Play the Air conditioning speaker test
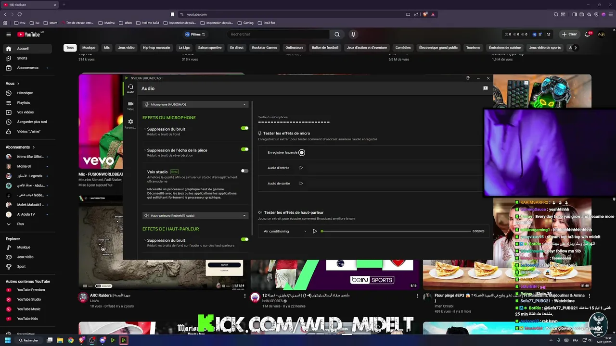The width and height of the screenshot is (616, 346). click(315, 231)
